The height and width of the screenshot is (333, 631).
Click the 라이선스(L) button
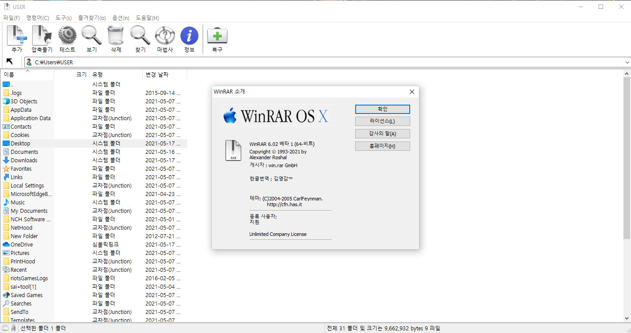coord(383,121)
